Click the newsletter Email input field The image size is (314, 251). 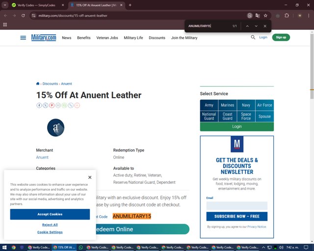click(x=237, y=205)
